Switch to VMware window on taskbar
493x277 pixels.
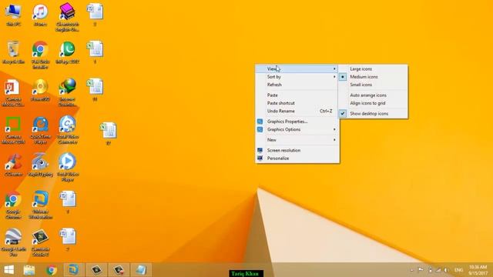coord(74,270)
